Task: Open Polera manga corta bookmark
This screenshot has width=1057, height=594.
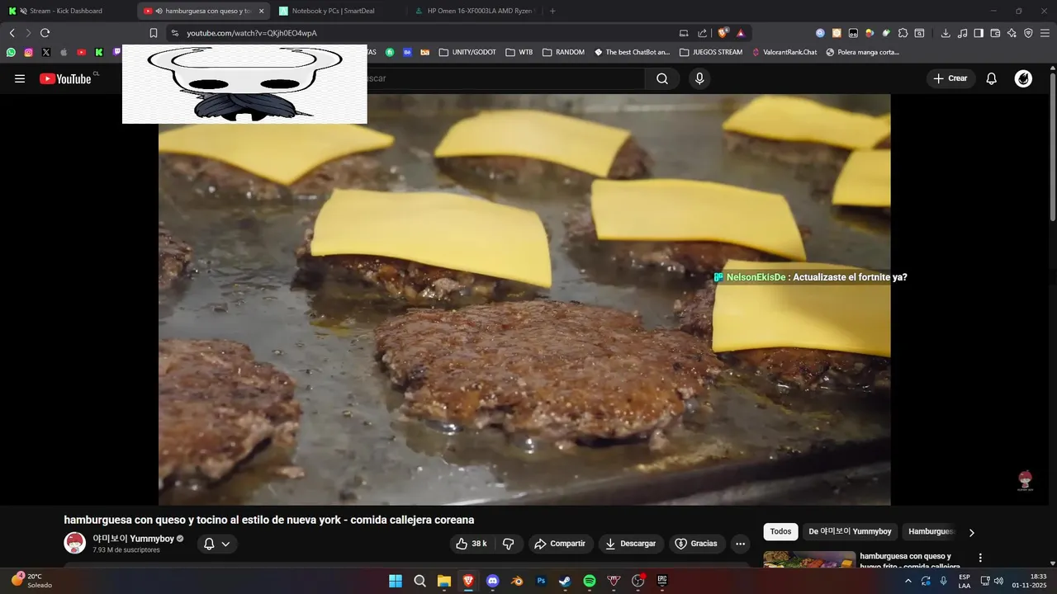Action: (861, 52)
